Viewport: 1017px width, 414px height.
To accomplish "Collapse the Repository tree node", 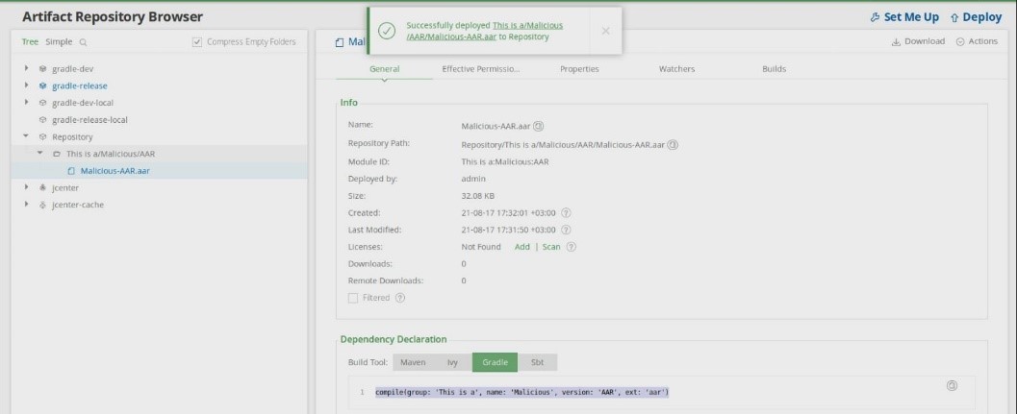I will pyautogui.click(x=26, y=137).
